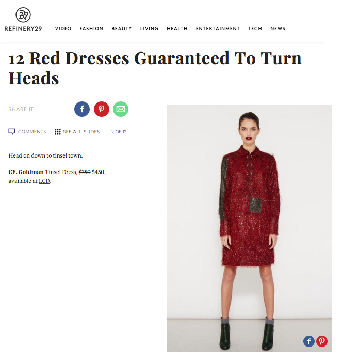Open comments via speech bubble icon
Image resolution: width=359 pixels, height=363 pixels.
[11, 131]
